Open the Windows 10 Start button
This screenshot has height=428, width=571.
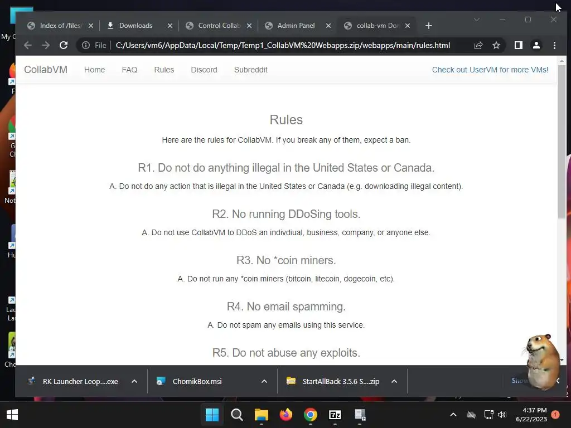[x=12, y=415]
